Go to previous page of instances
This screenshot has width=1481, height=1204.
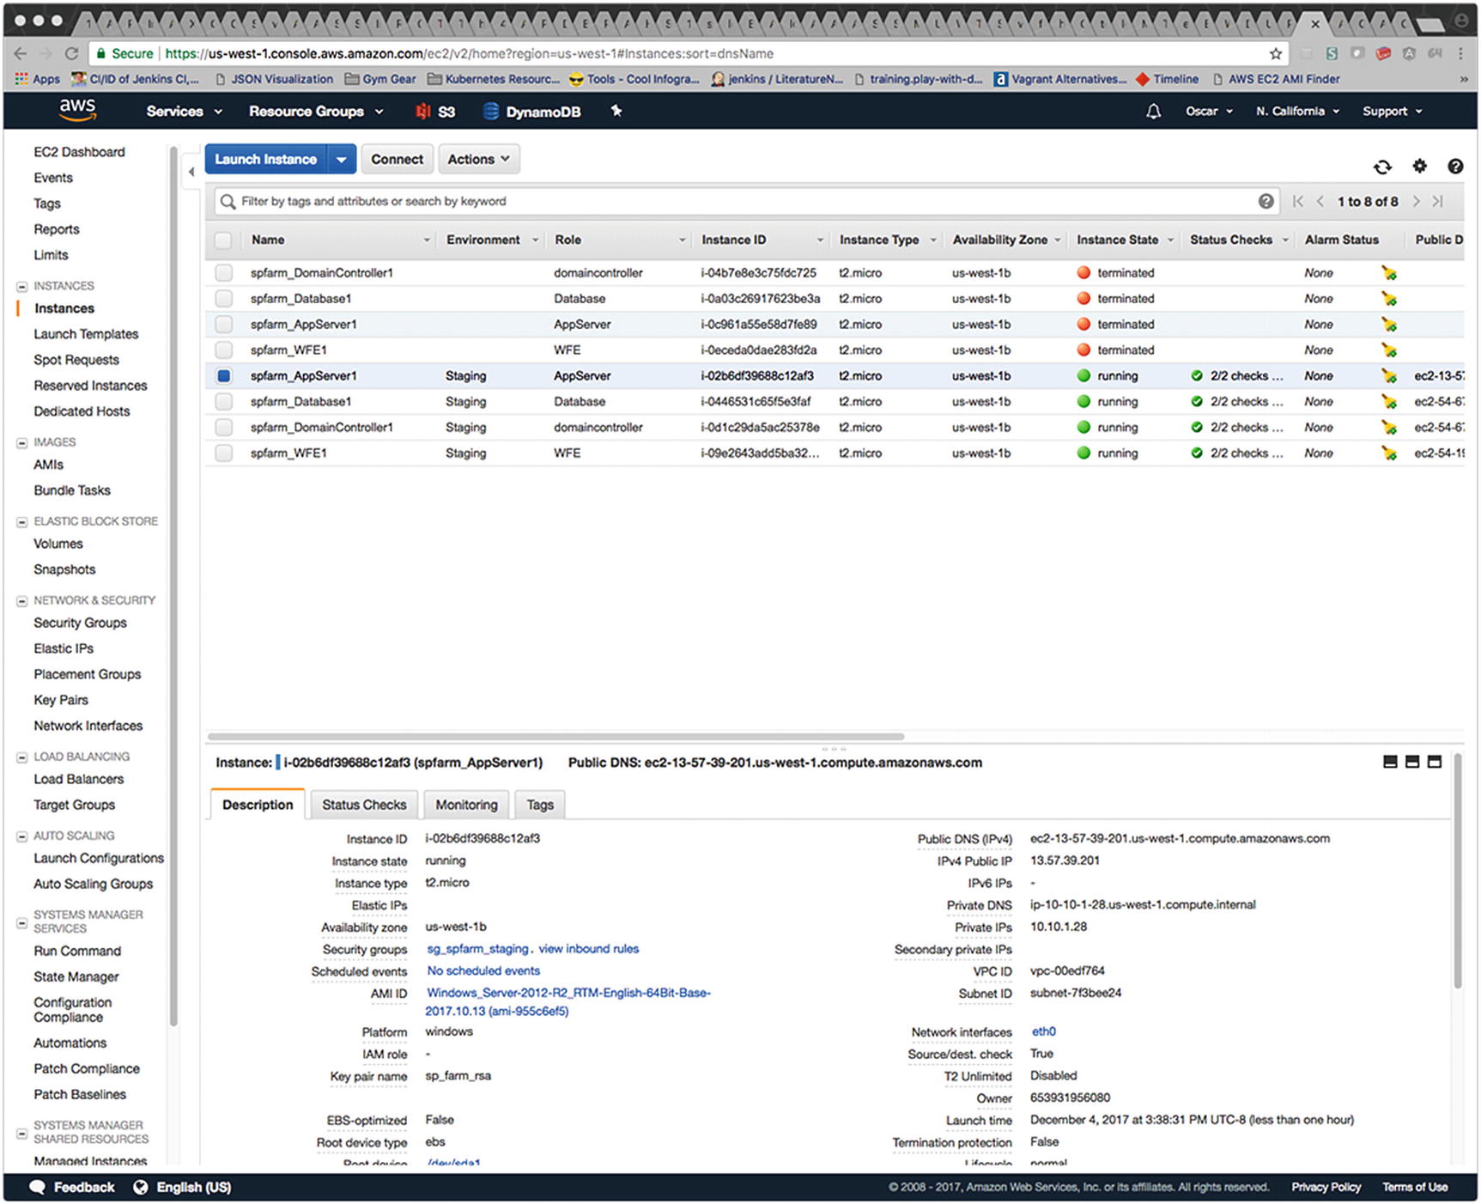[1320, 201]
